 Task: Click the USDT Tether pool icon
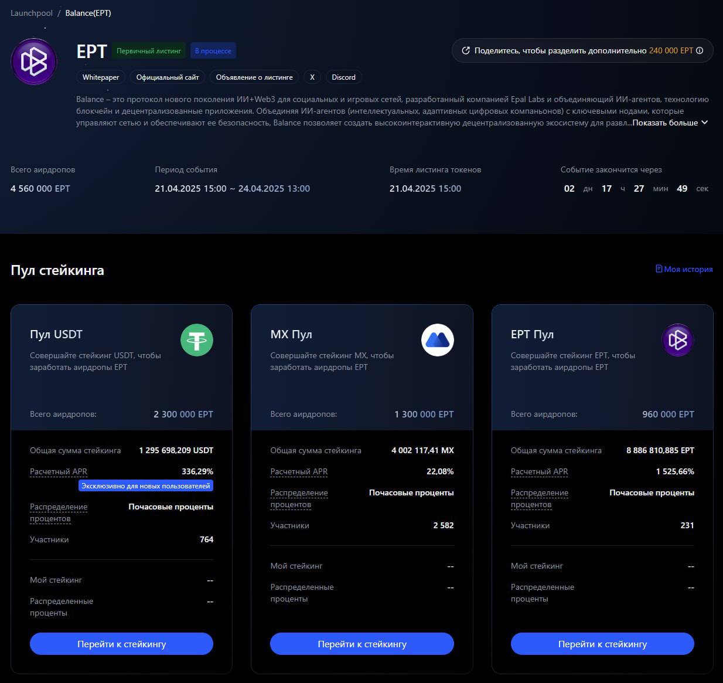coord(197,340)
